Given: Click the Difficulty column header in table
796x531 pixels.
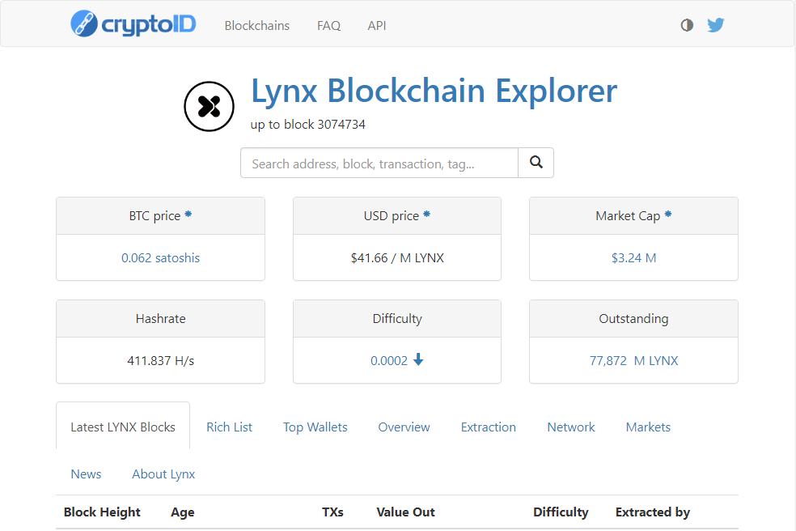Looking at the screenshot, I should pyautogui.click(x=561, y=512).
